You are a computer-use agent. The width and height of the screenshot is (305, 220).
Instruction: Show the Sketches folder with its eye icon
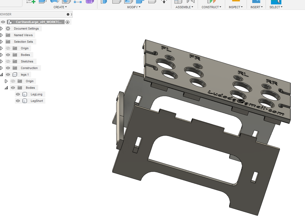click(8, 61)
